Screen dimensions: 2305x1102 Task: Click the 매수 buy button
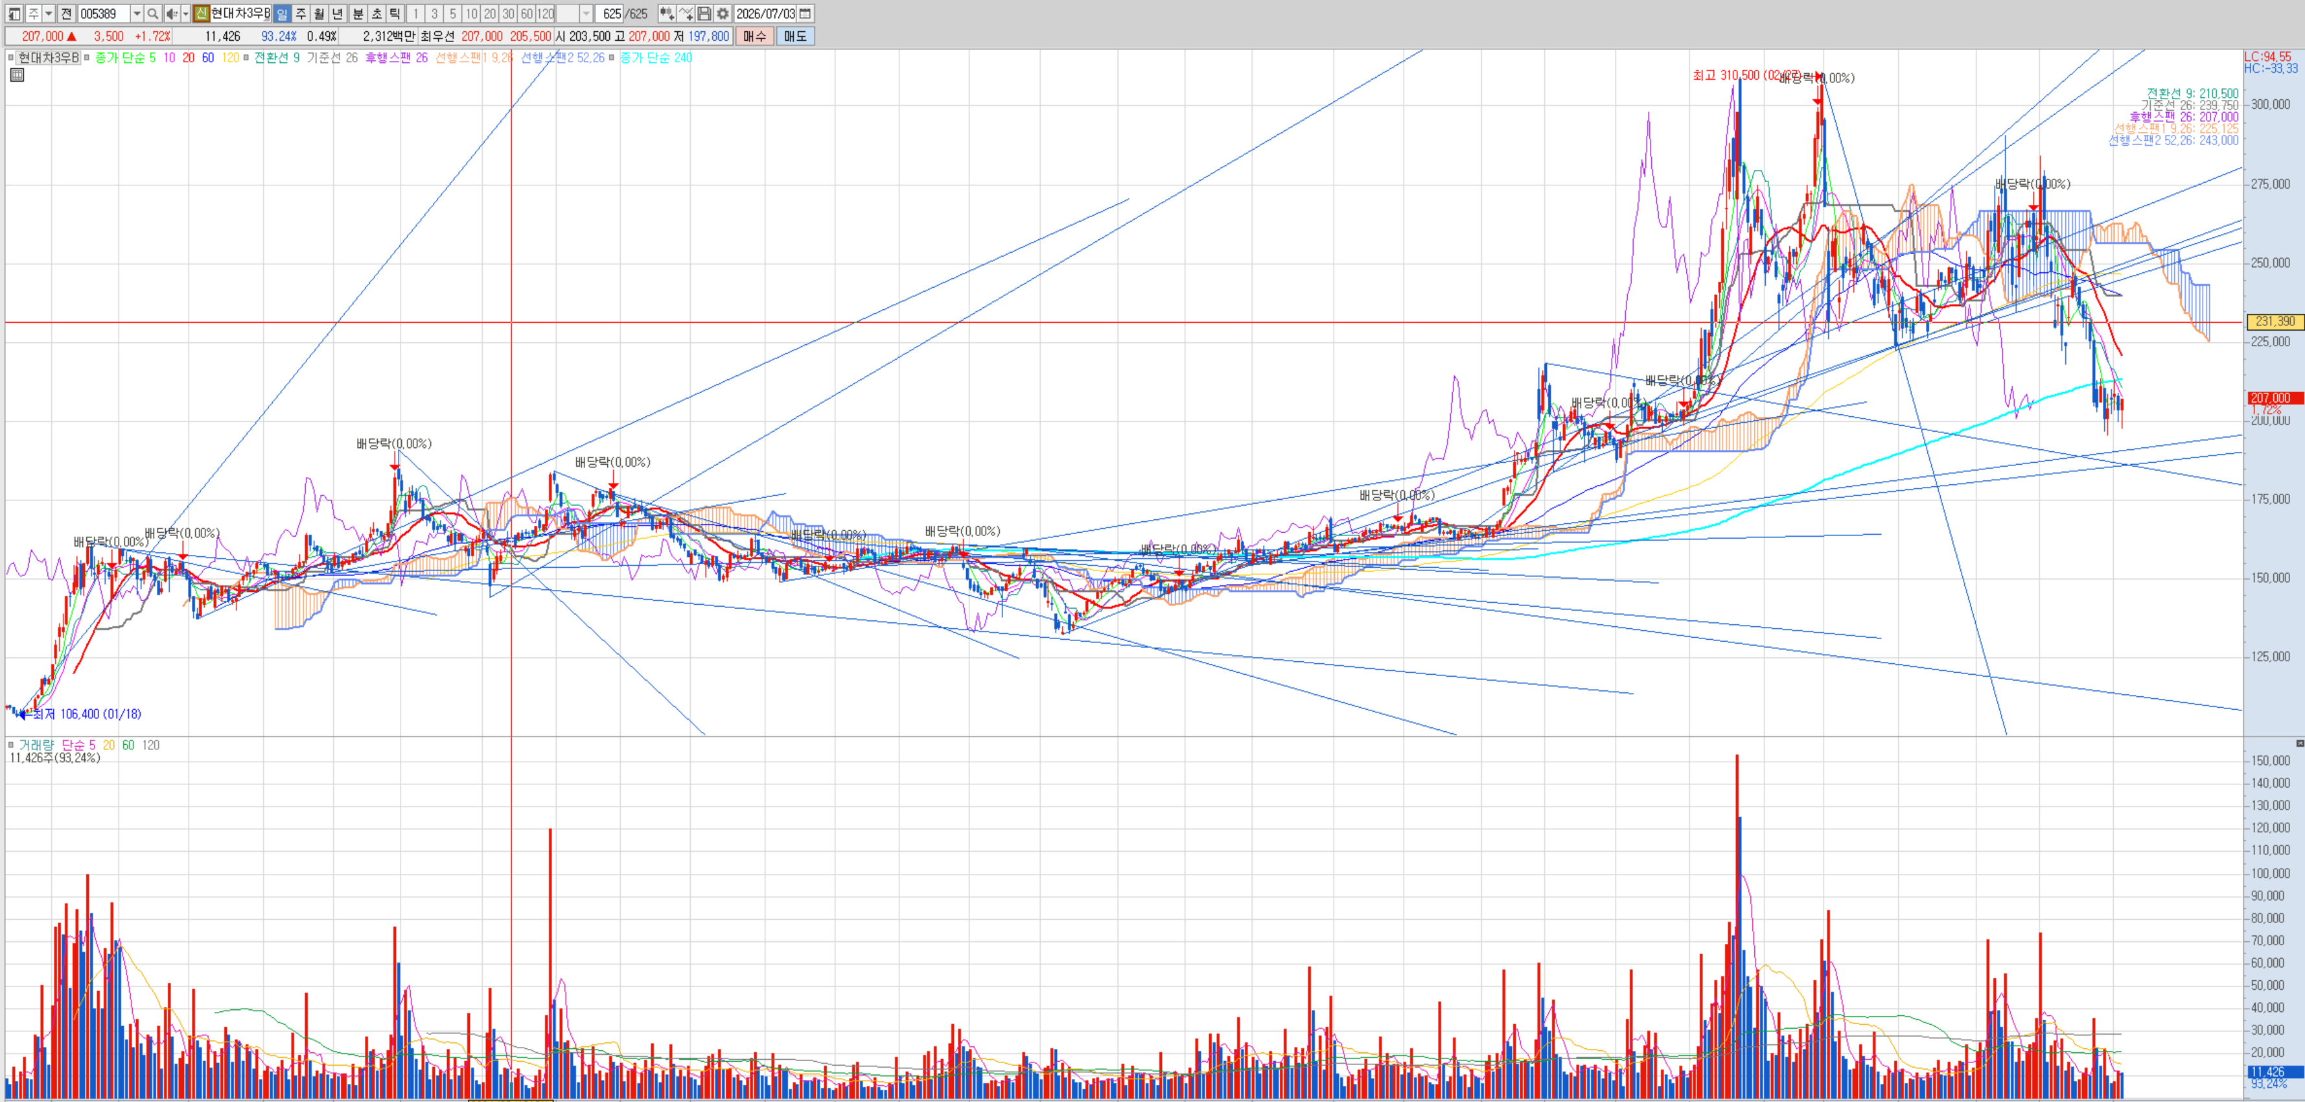pos(755,36)
